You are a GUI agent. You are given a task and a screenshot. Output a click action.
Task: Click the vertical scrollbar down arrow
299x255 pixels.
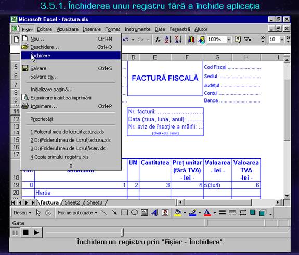coord(287,196)
